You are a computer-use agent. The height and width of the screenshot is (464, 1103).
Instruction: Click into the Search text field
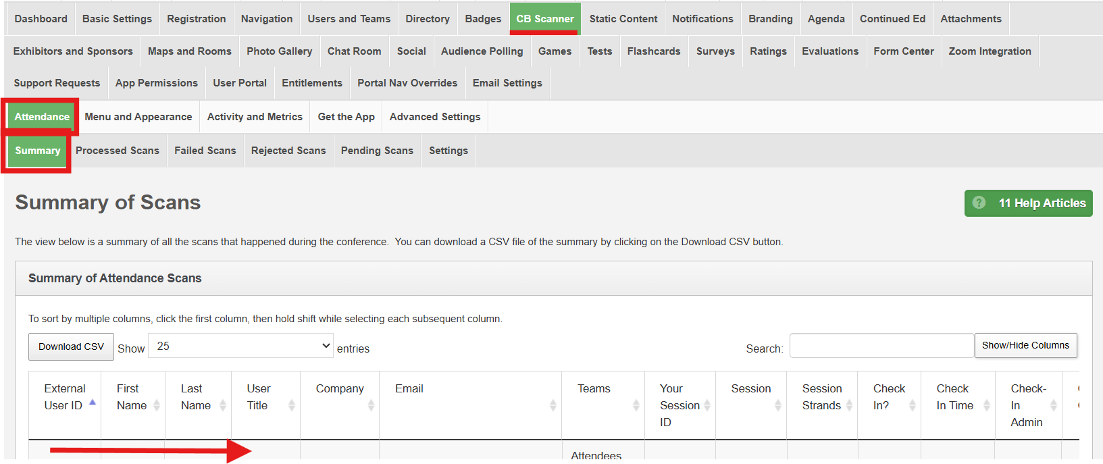point(881,346)
